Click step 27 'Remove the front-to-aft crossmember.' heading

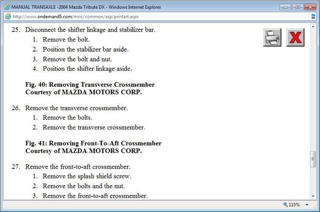tap(78, 167)
